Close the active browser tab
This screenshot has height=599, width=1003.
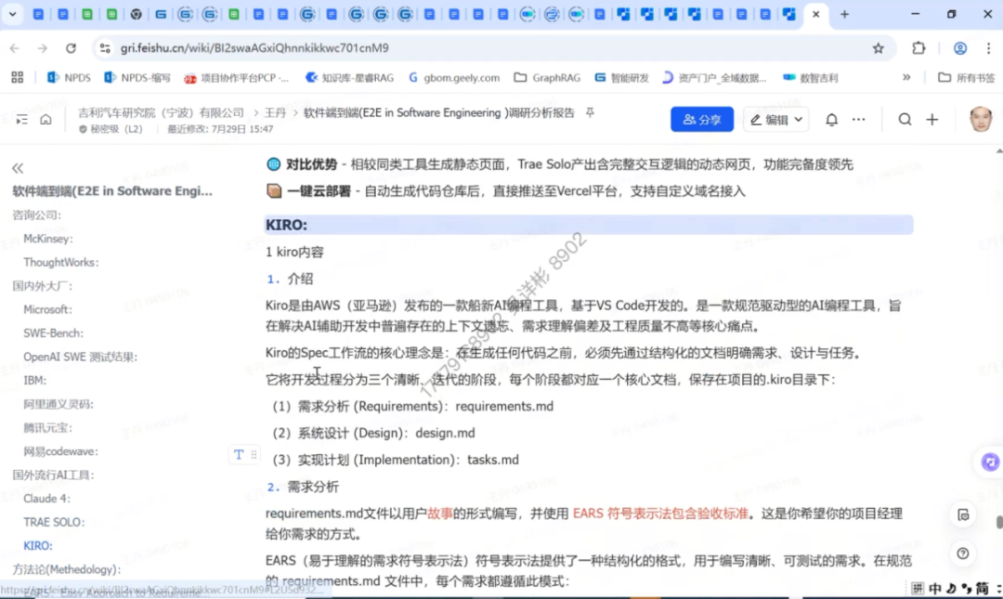pyautogui.click(x=815, y=14)
